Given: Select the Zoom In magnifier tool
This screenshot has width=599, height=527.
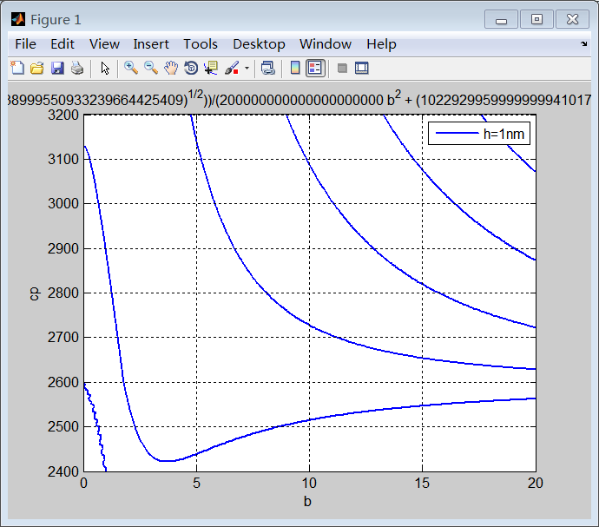Looking at the screenshot, I should click(131, 68).
